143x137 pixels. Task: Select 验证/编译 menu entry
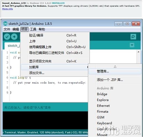pyautogui.click(x=55, y=35)
